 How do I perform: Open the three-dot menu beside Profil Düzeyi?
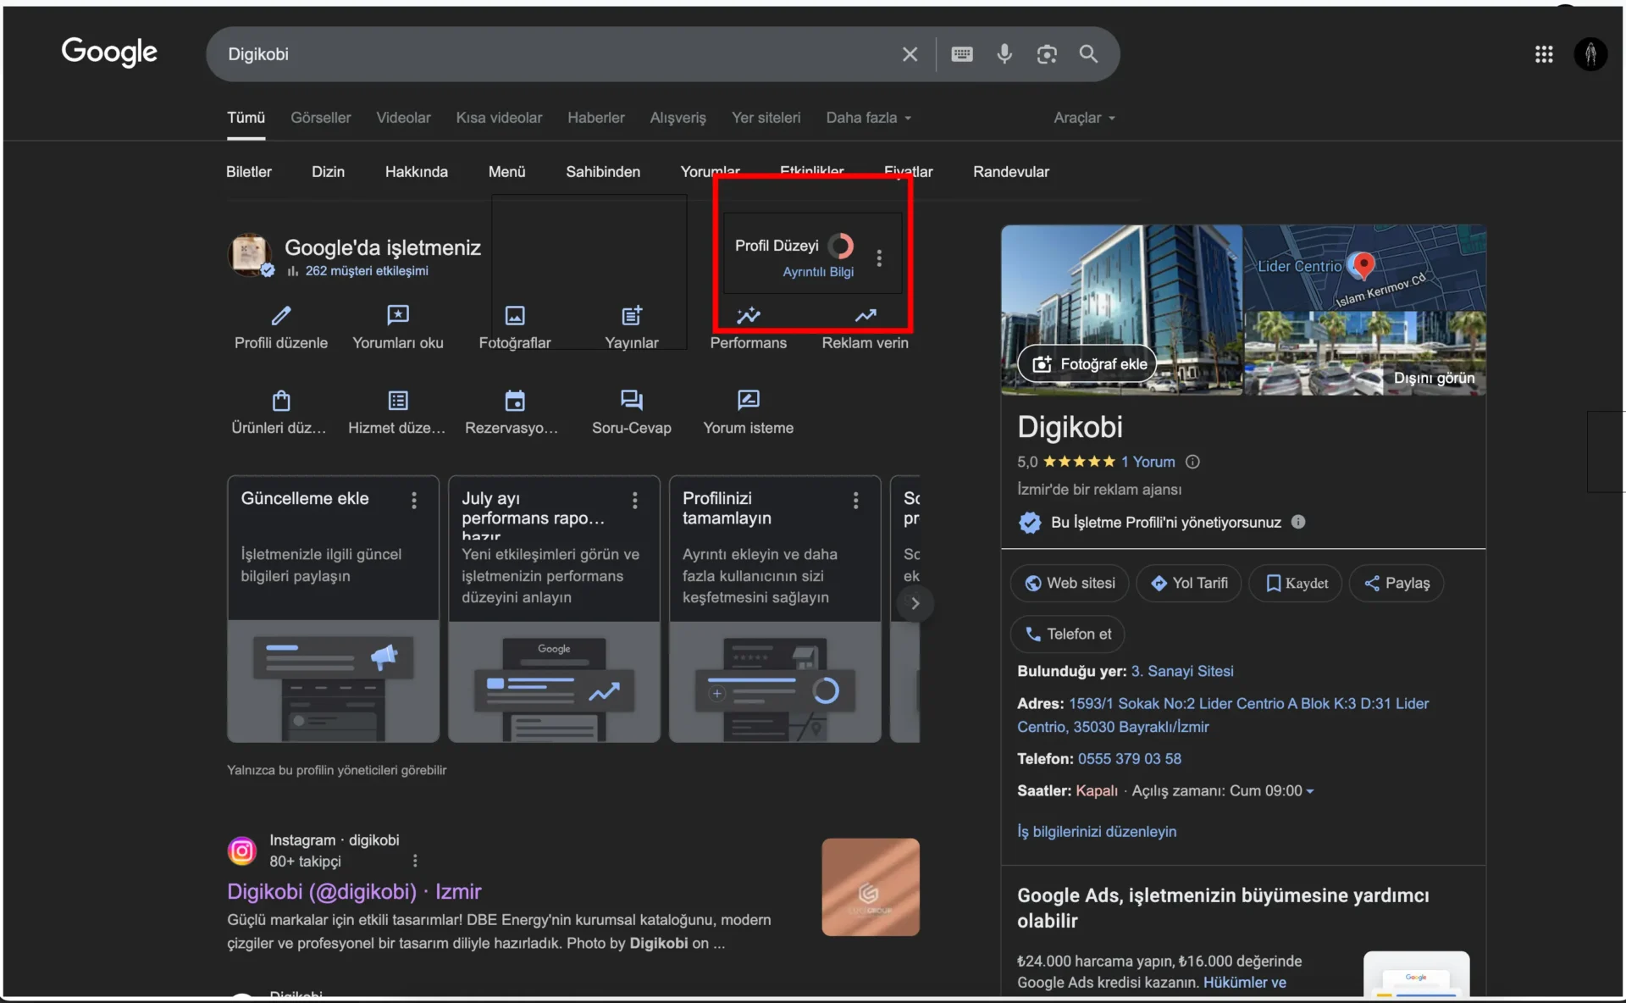[879, 258]
